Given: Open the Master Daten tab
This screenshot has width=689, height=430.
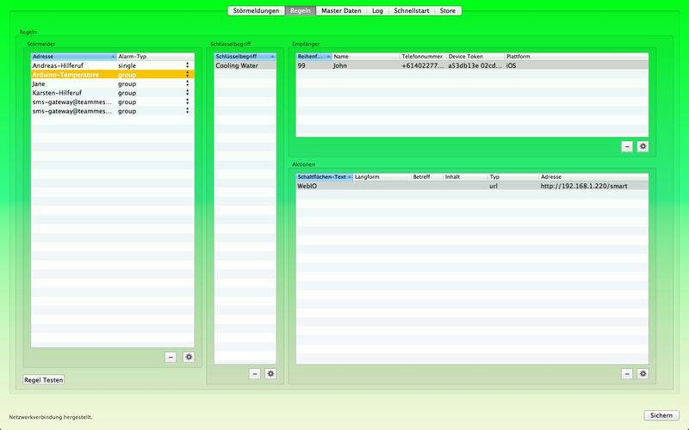Looking at the screenshot, I should pos(341,10).
